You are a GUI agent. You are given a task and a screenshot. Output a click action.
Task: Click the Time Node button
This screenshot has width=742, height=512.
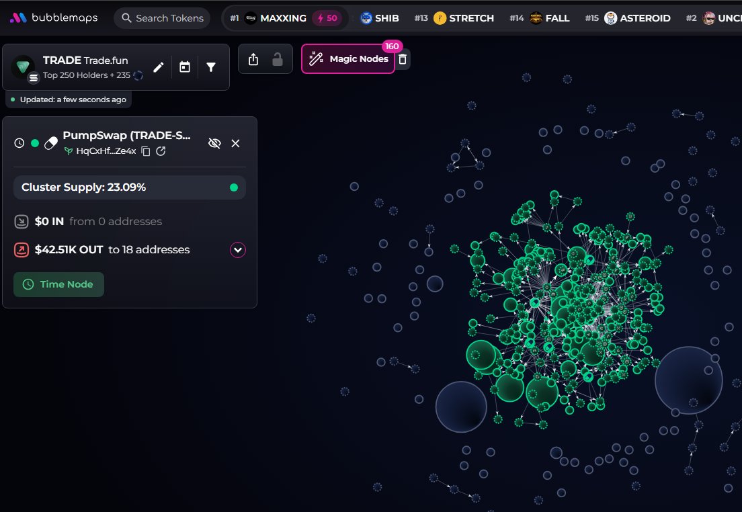pos(58,284)
